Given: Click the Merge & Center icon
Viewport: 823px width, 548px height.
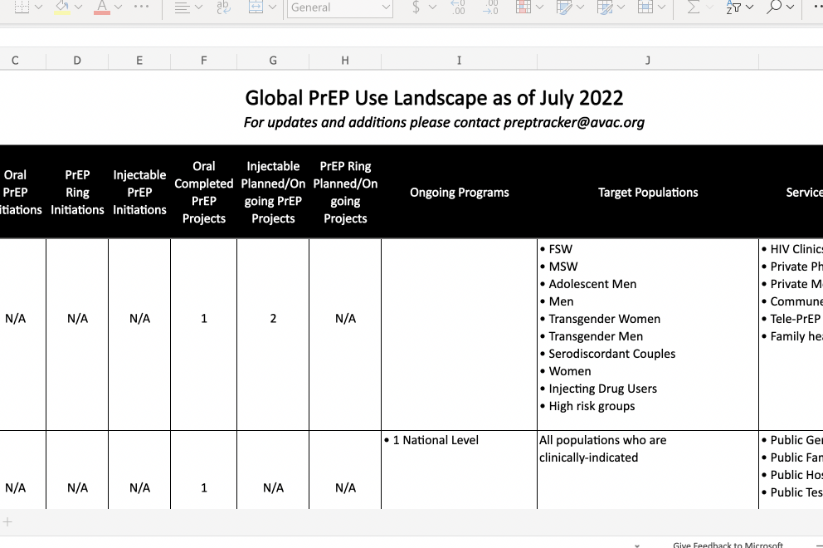Looking at the screenshot, I should [x=256, y=7].
